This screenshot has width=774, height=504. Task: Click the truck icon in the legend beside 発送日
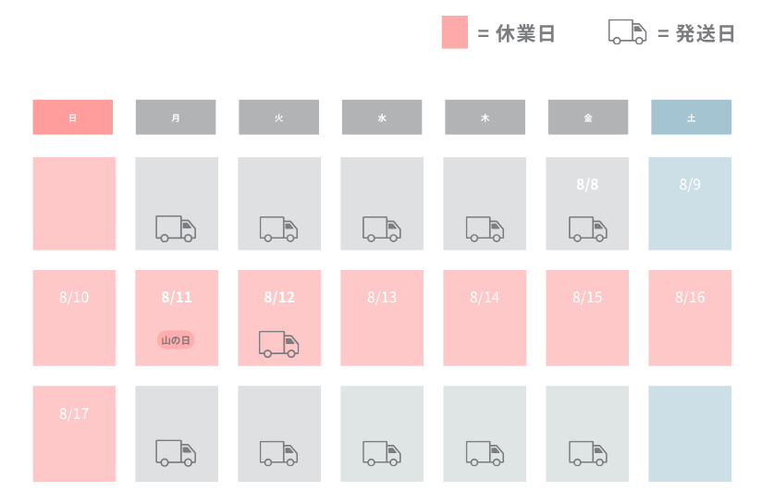[x=627, y=32]
